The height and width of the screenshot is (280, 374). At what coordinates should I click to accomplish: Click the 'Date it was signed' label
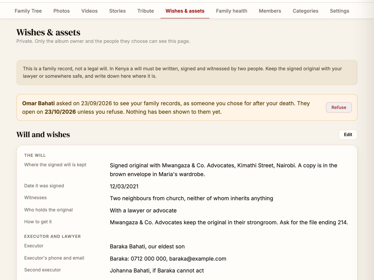(x=44, y=186)
